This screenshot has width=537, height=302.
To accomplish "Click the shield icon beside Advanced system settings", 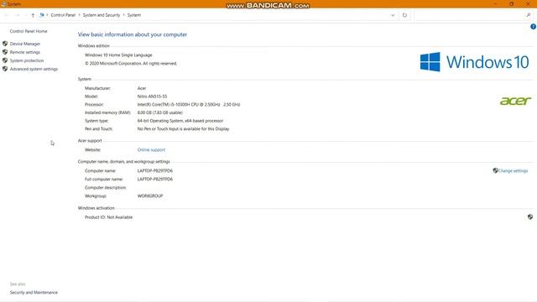I will 5,69.
